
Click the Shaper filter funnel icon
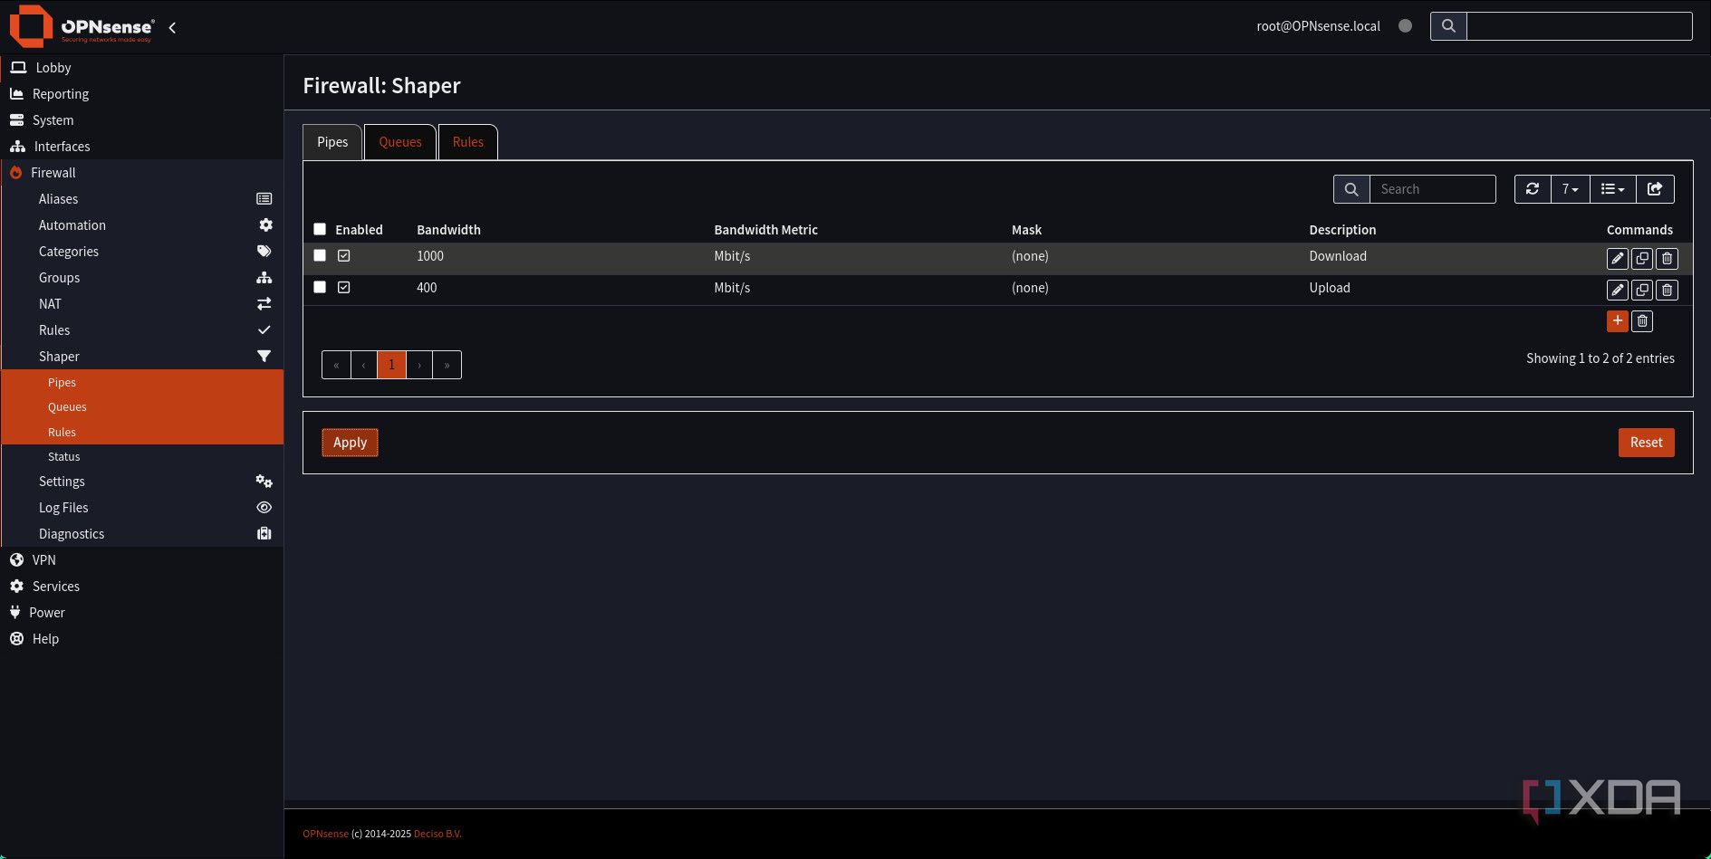point(264,356)
